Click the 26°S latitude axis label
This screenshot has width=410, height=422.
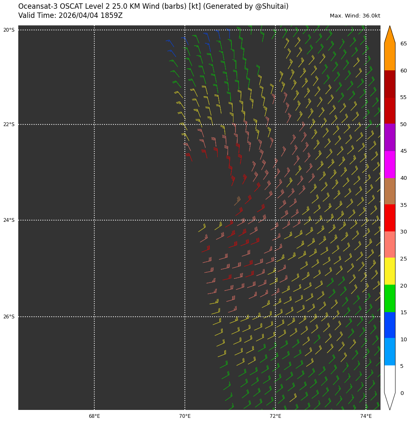(9, 317)
